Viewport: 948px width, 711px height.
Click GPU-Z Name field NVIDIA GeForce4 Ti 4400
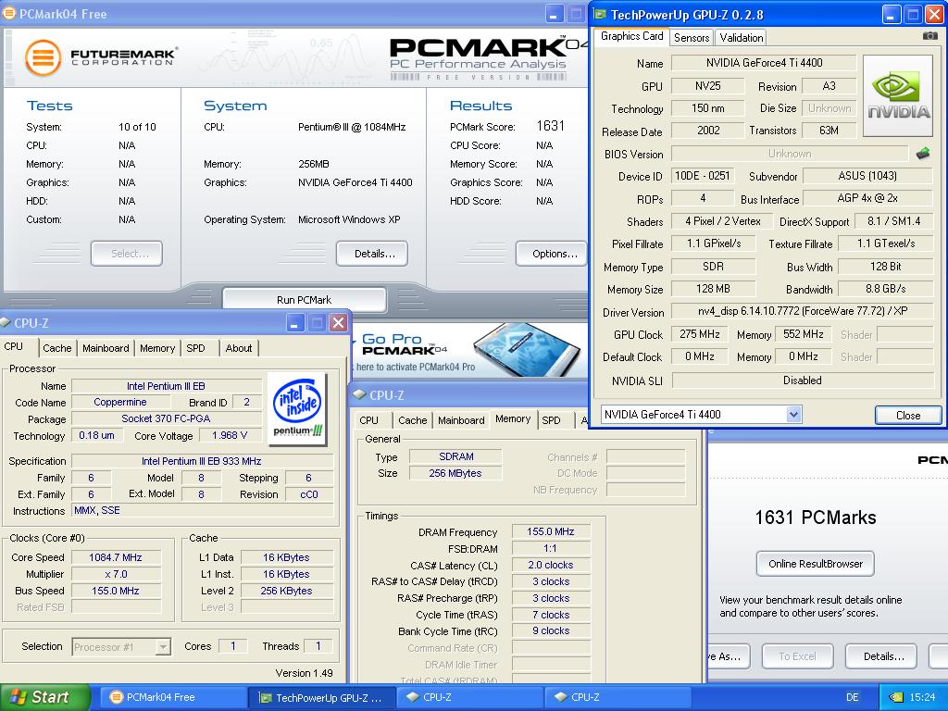pyautogui.click(x=764, y=62)
